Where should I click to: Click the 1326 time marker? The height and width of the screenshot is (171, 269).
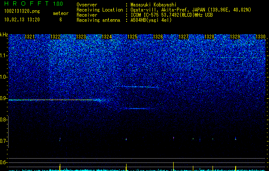click(x=158, y=37)
